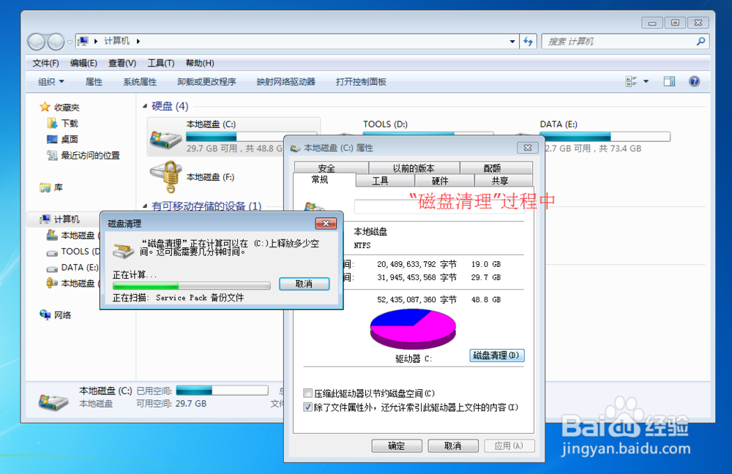Close the Disk Cleanup progress dialog
The height and width of the screenshot is (474, 732).
(x=326, y=224)
